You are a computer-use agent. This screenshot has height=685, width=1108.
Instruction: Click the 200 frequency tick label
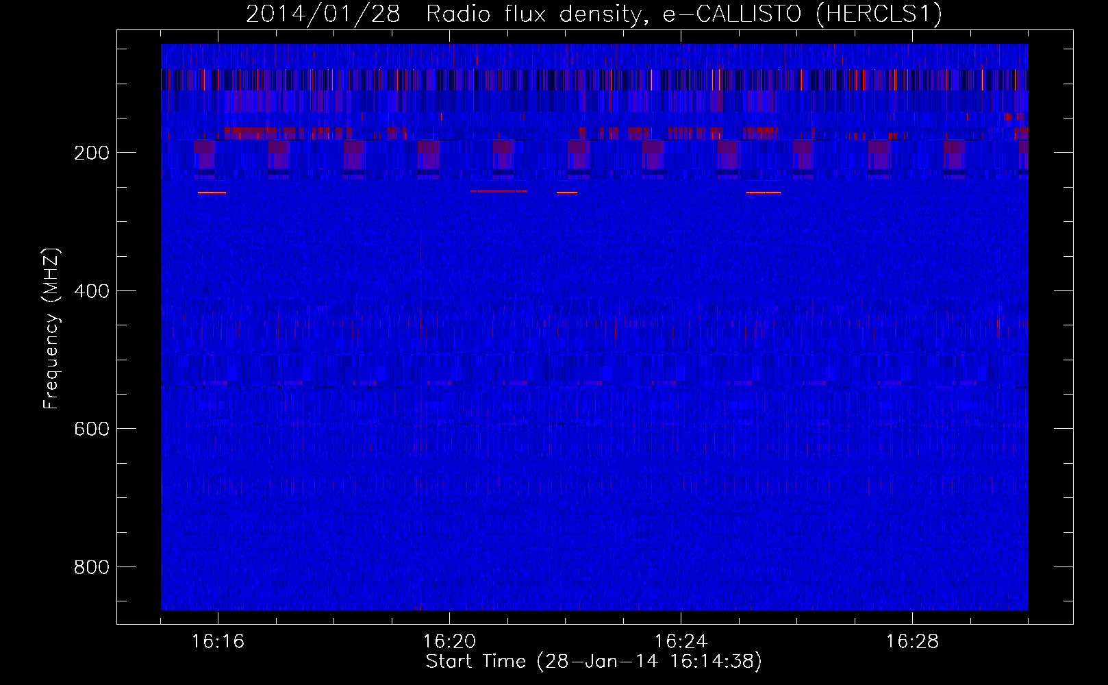click(x=92, y=153)
